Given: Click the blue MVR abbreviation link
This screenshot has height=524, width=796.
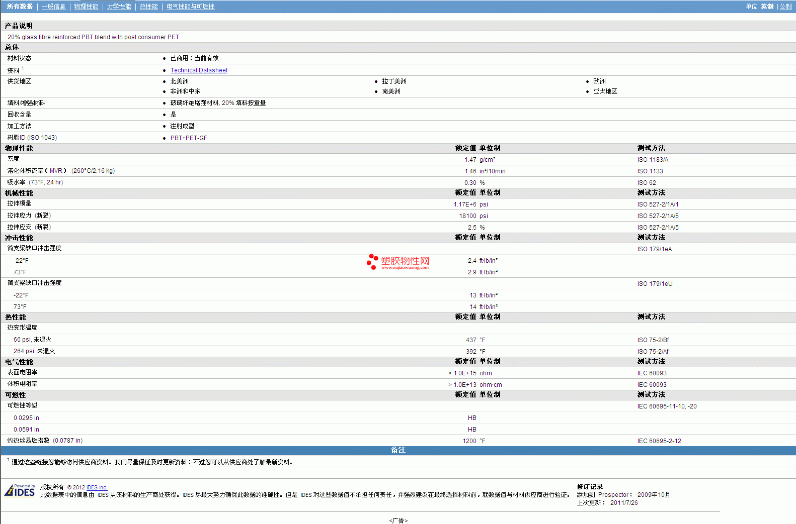Looking at the screenshot, I should pos(56,171).
